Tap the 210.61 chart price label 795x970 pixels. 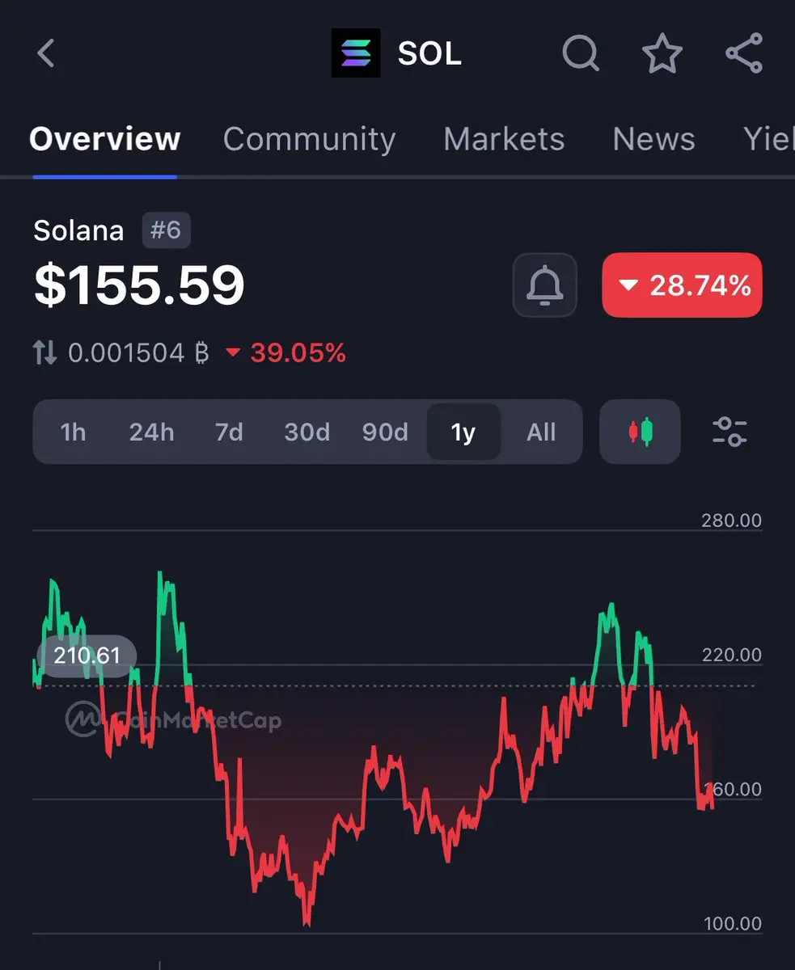(x=87, y=655)
